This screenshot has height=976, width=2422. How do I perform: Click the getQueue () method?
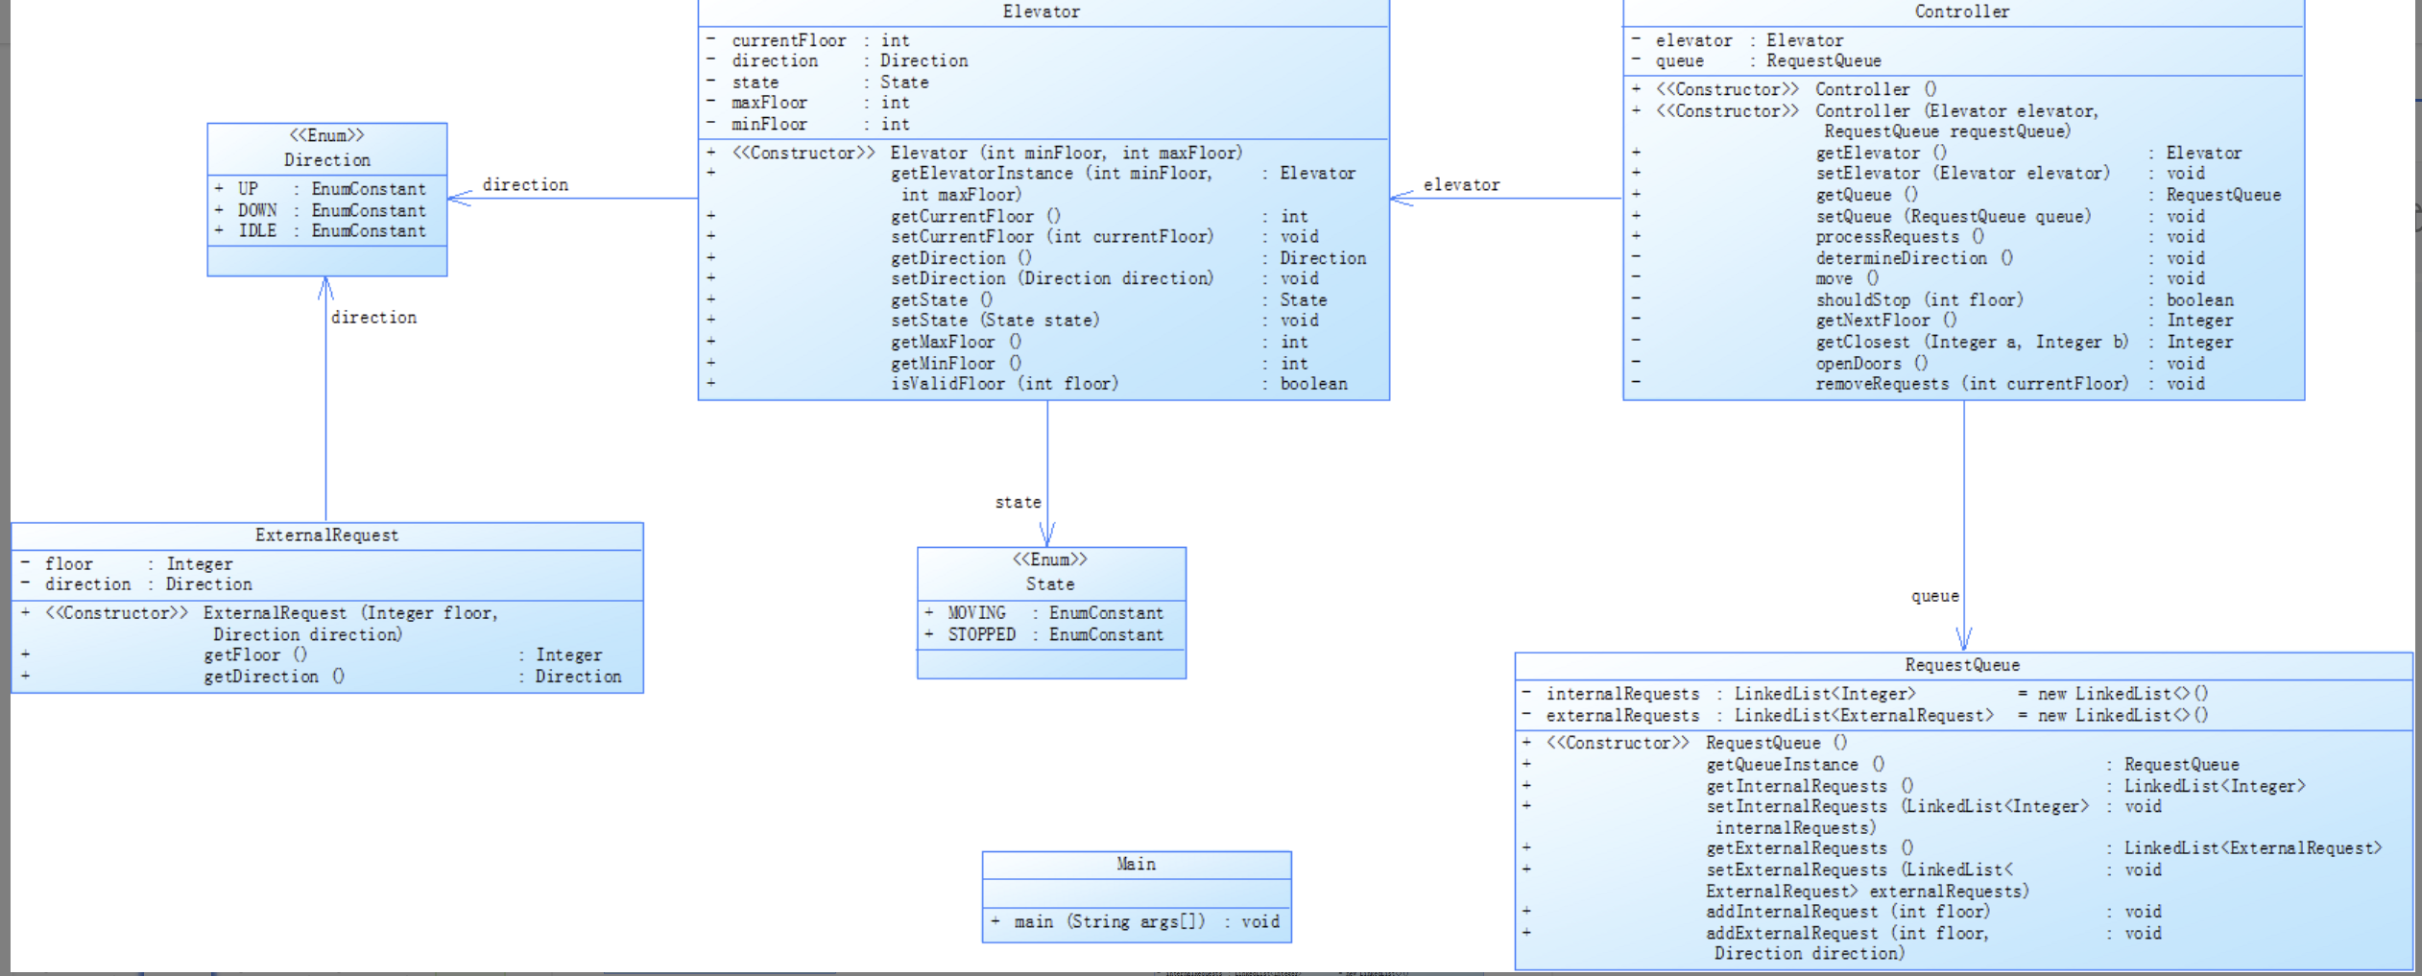(1955, 195)
